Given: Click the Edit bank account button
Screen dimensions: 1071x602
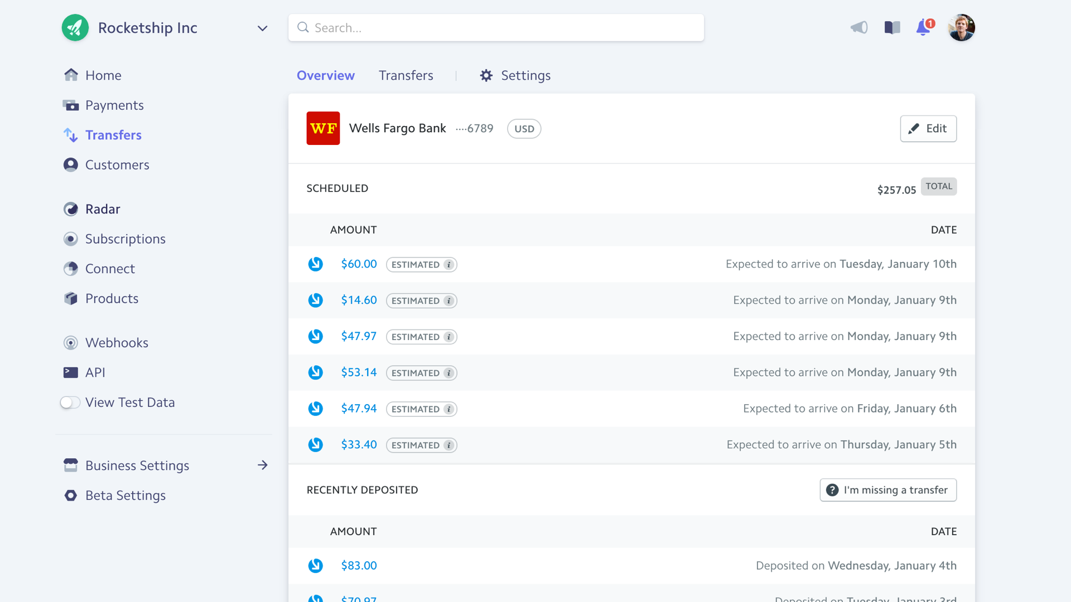Looking at the screenshot, I should click(x=928, y=129).
